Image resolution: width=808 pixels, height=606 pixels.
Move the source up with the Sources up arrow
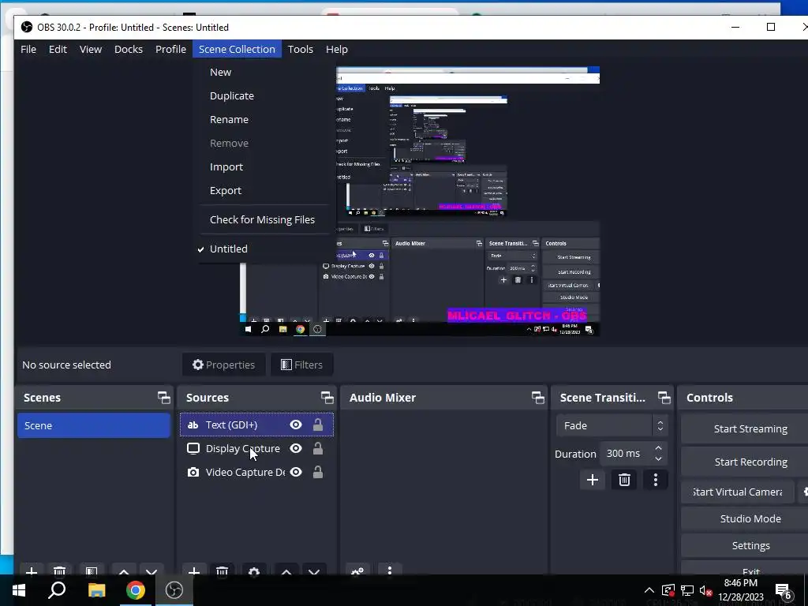(286, 571)
